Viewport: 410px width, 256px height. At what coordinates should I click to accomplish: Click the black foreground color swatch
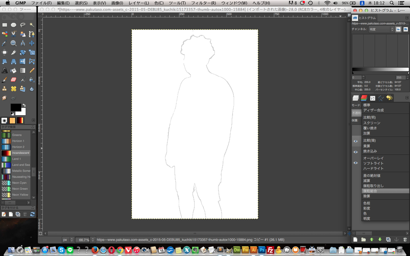click(x=16, y=108)
